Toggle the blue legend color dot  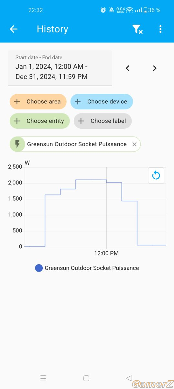[x=39, y=268]
